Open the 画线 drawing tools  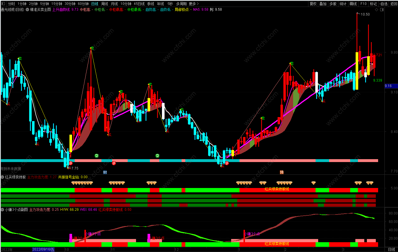point(353,4)
